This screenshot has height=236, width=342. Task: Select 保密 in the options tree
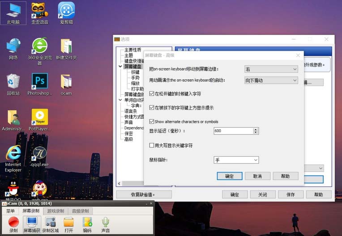[128, 134]
